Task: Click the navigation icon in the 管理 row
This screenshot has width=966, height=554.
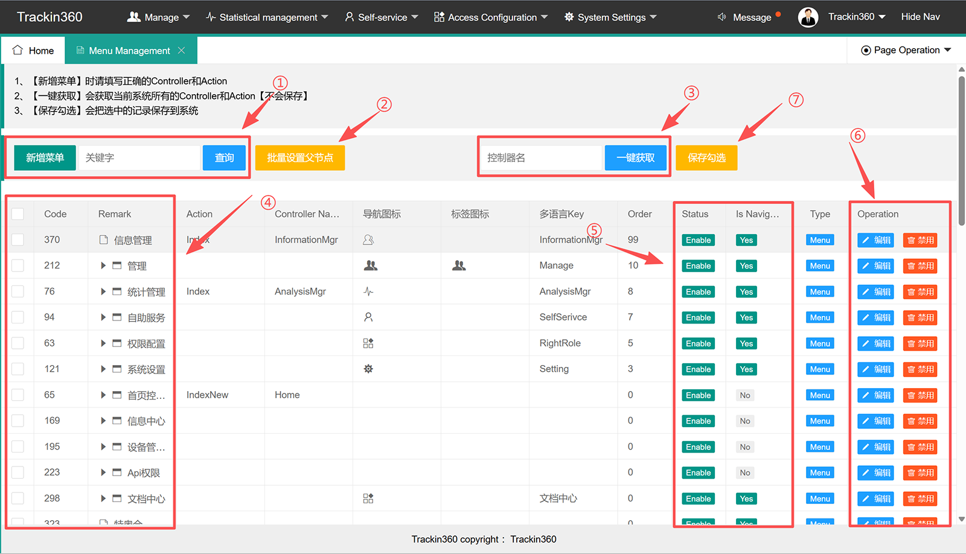Action: coord(371,266)
